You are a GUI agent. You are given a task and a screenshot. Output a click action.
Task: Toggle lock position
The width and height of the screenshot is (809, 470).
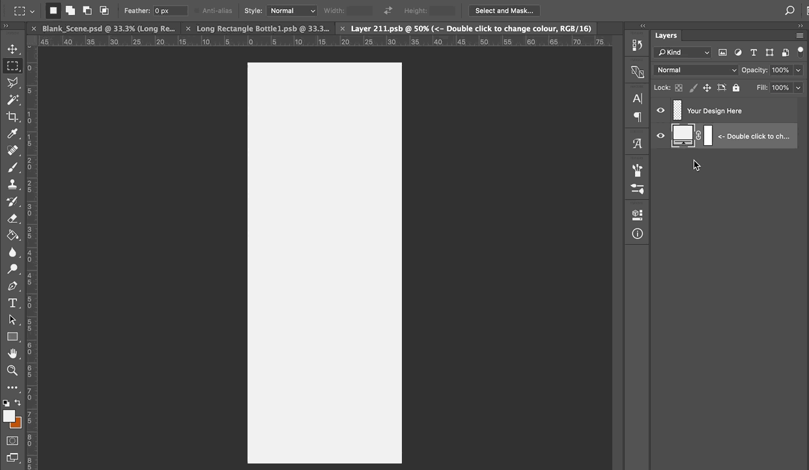(x=707, y=87)
